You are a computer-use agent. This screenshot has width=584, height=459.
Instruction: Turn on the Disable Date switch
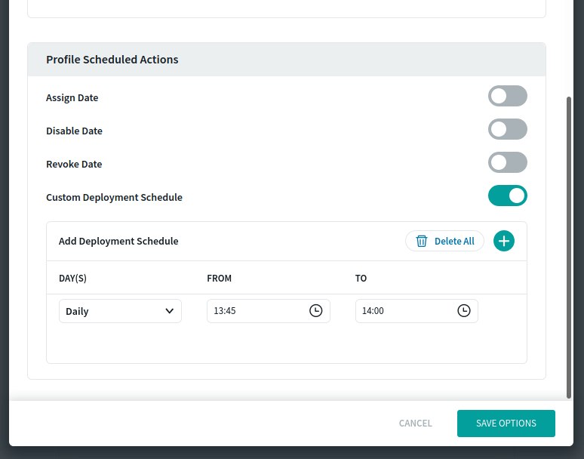507,129
